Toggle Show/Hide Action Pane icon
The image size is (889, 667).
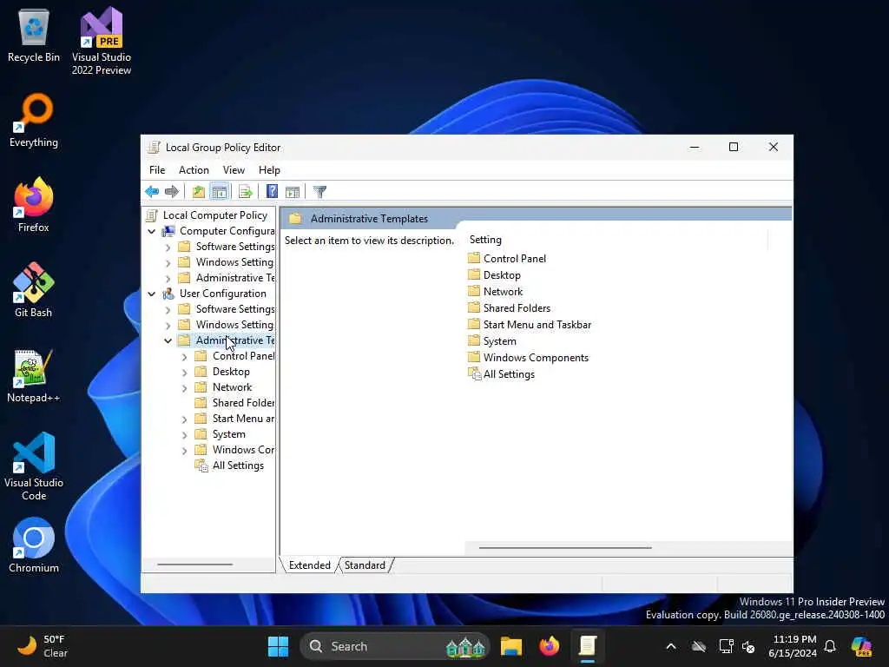(293, 192)
